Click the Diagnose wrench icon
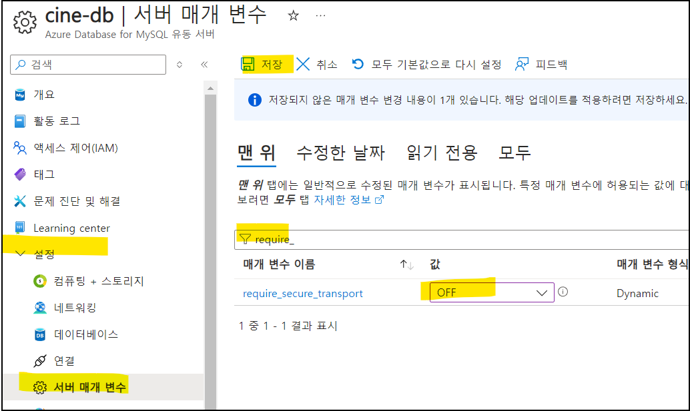Viewport: 690px width, 411px height. (x=20, y=201)
